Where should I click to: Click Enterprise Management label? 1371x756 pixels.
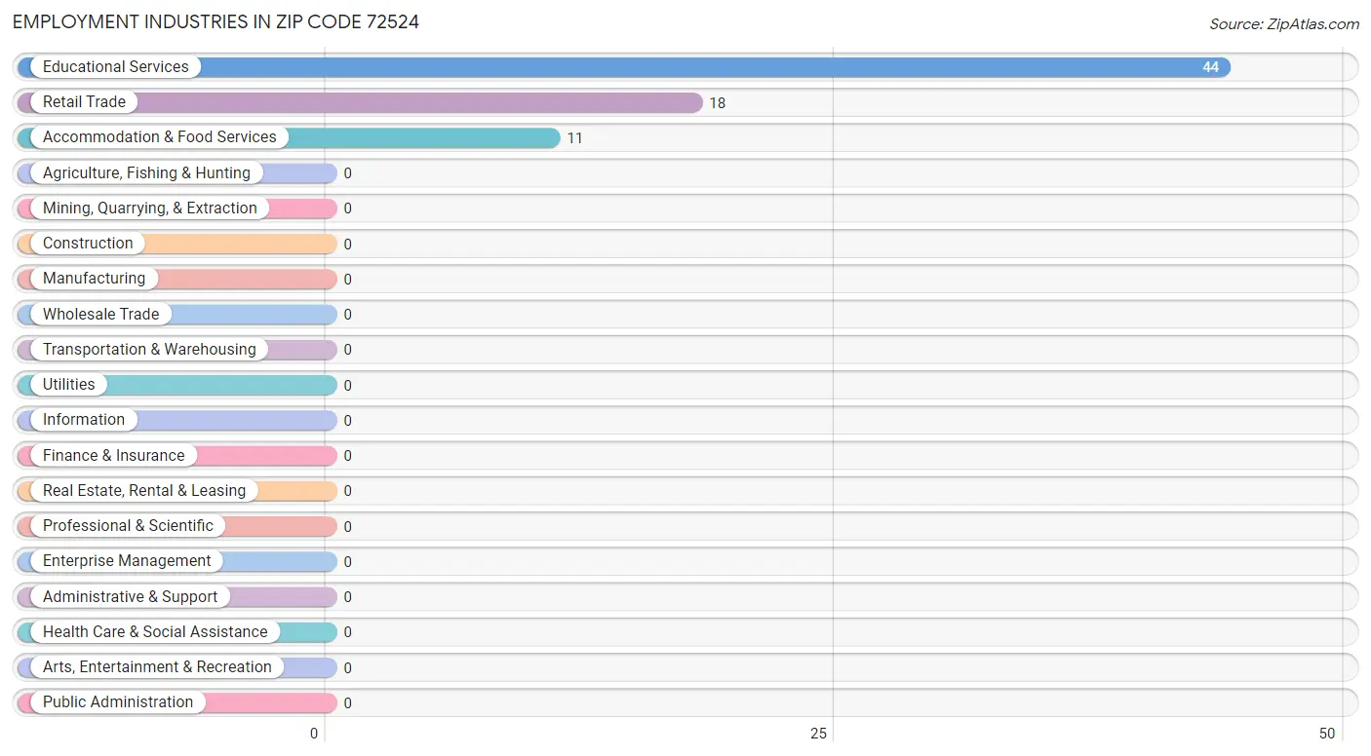(127, 561)
